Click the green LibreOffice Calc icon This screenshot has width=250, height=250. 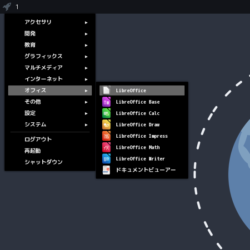(x=106, y=113)
